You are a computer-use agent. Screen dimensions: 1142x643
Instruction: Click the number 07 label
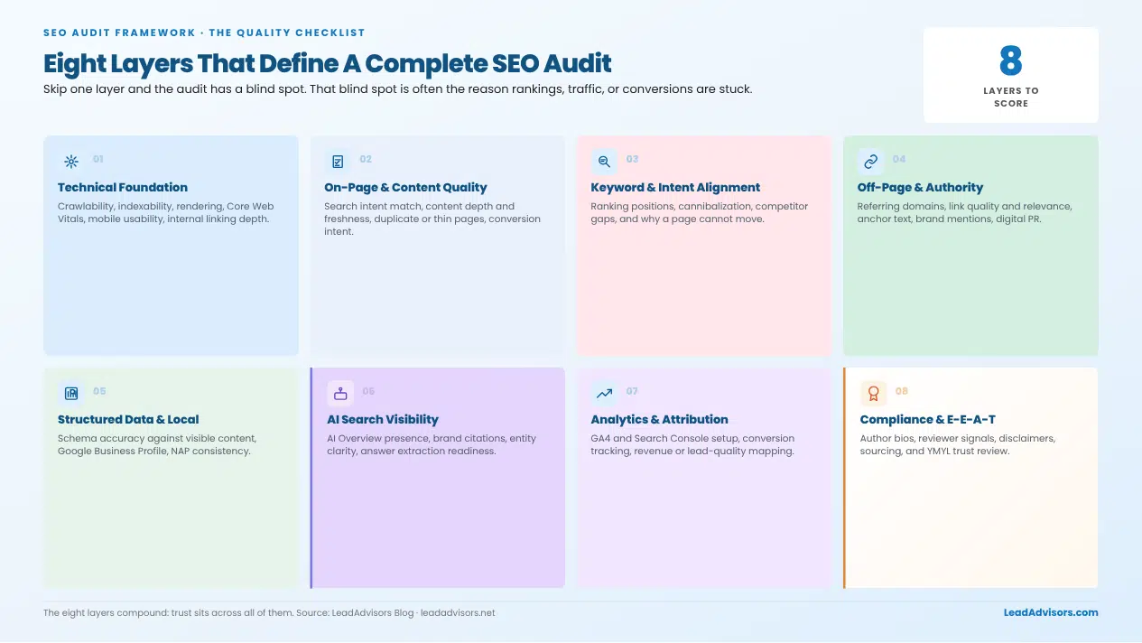coord(632,391)
